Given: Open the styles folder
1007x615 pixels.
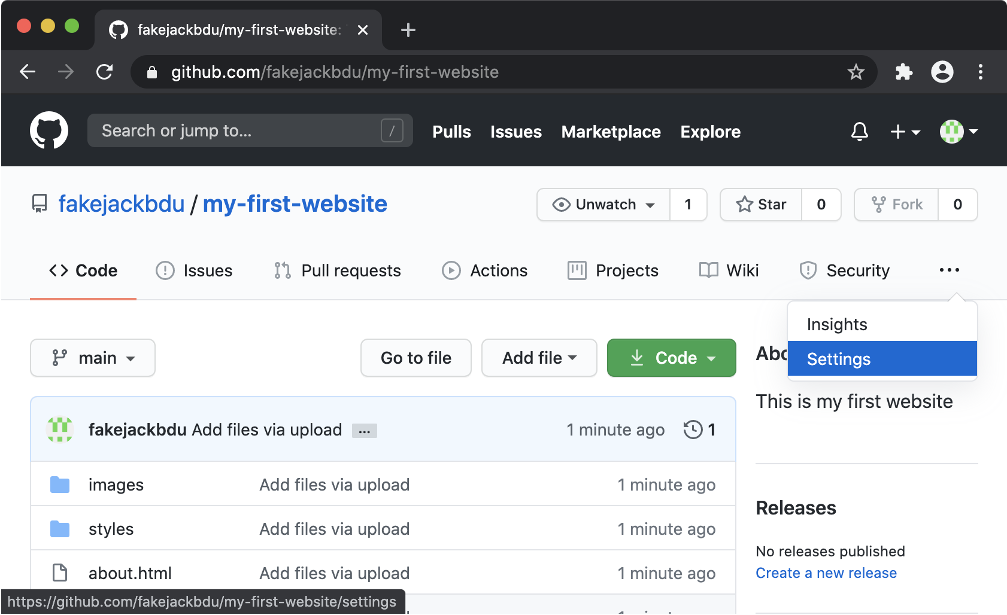Looking at the screenshot, I should [x=111, y=529].
